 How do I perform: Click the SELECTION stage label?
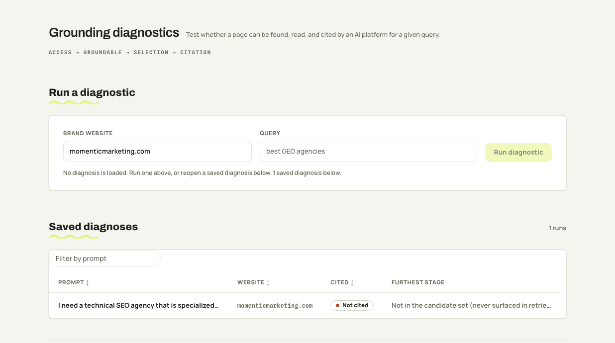pos(151,52)
